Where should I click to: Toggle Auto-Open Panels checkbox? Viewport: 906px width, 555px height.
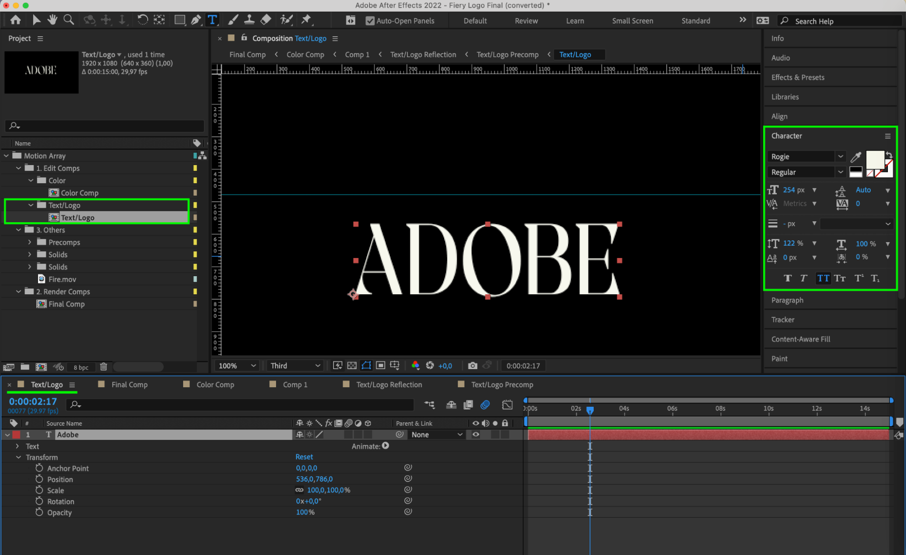(x=370, y=21)
